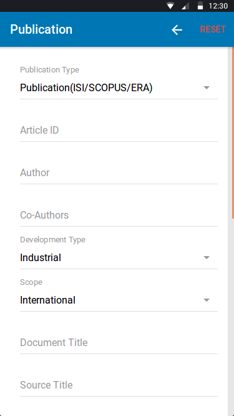This screenshot has height=416, width=234.
Task: Click into the Co-Authors field
Action: [x=119, y=215]
